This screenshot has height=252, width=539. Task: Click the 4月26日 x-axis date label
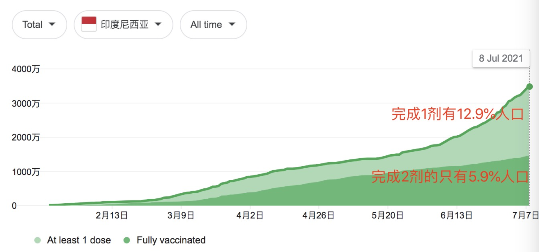click(318, 216)
